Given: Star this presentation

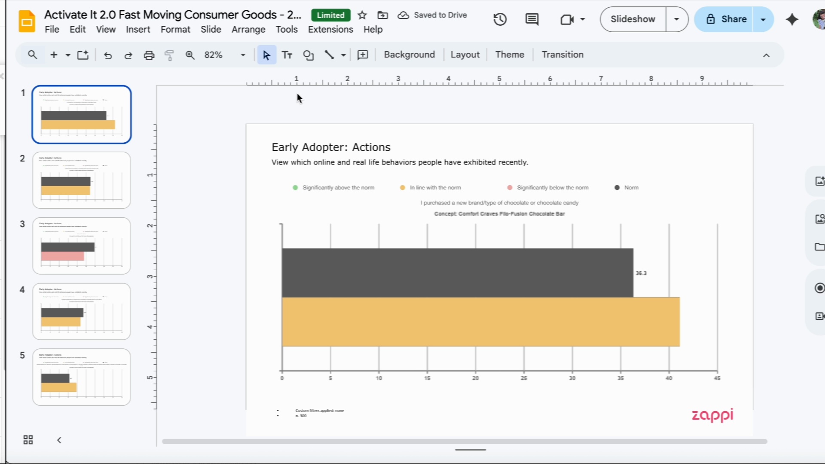Looking at the screenshot, I should (362, 15).
